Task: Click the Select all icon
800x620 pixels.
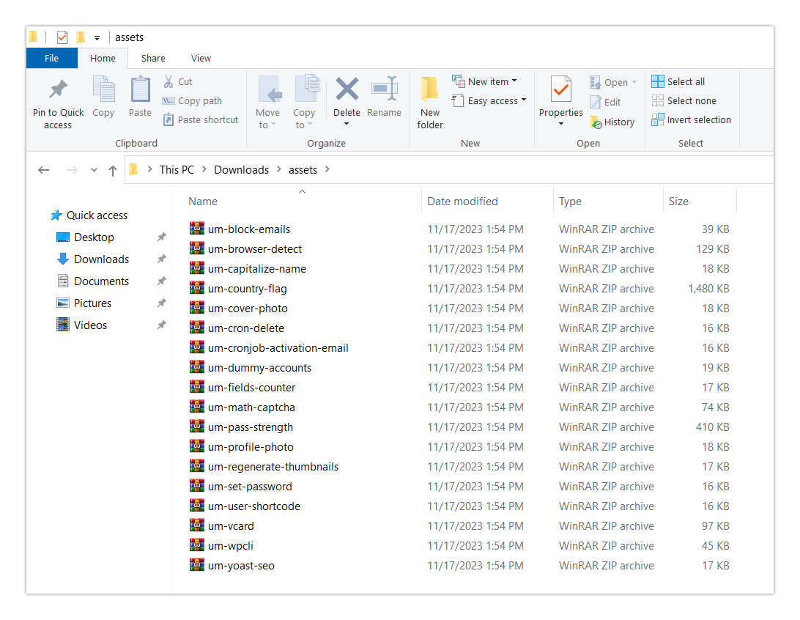Action: pos(658,81)
